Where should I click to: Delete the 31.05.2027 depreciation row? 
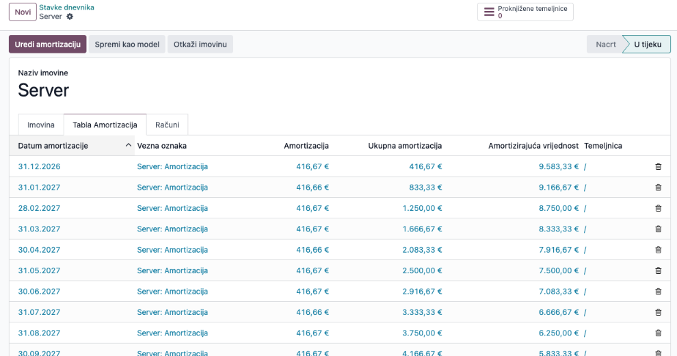(x=659, y=270)
